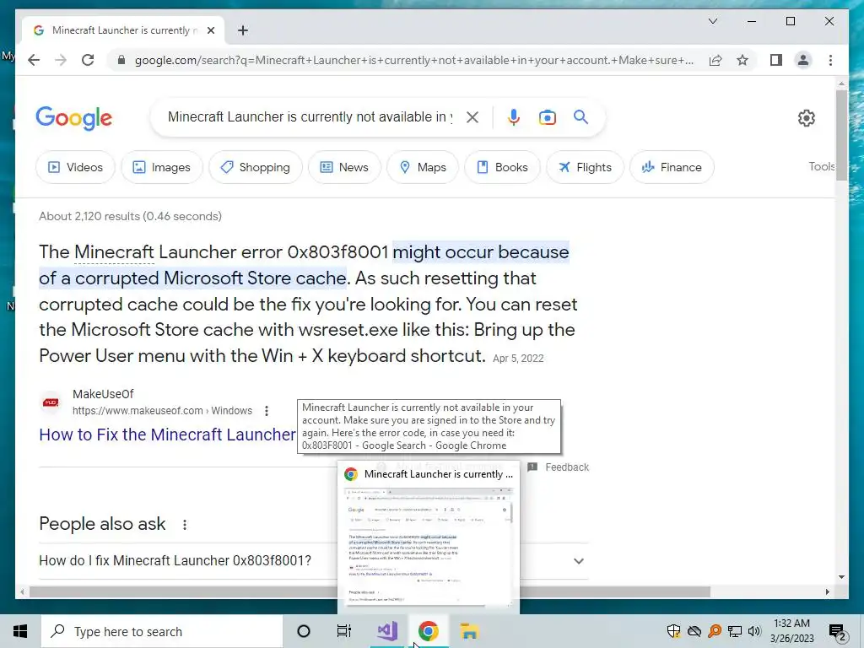This screenshot has width=864, height=648.
Task: Filter the results by Shopping
Action: (256, 167)
